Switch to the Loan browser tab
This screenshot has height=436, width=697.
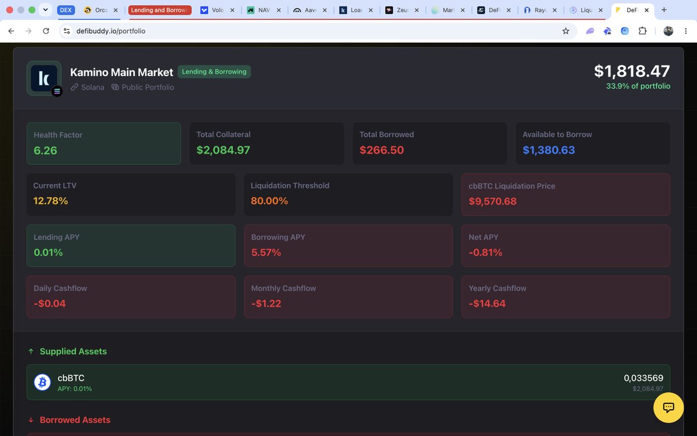(x=356, y=10)
